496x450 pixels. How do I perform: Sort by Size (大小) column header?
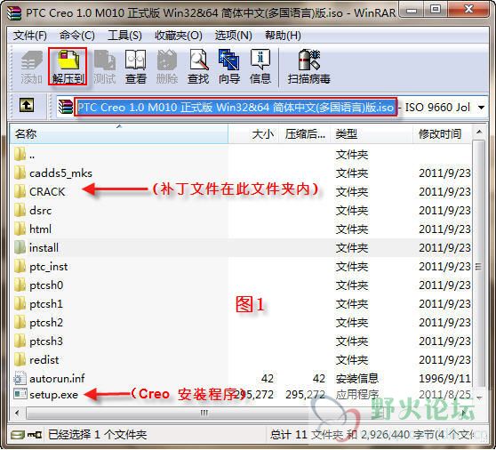click(253, 134)
